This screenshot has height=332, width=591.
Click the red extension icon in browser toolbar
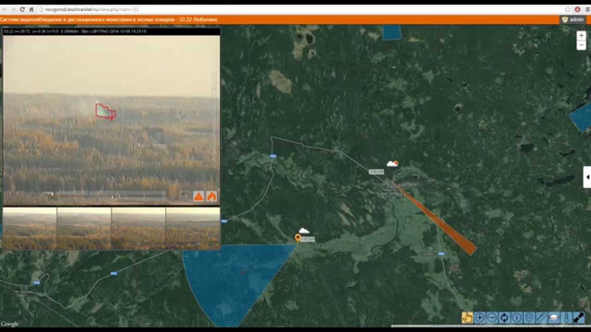click(x=578, y=9)
